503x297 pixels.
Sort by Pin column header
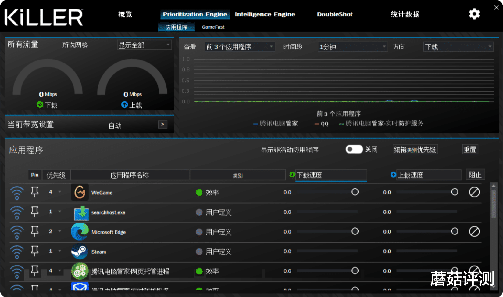35,175
